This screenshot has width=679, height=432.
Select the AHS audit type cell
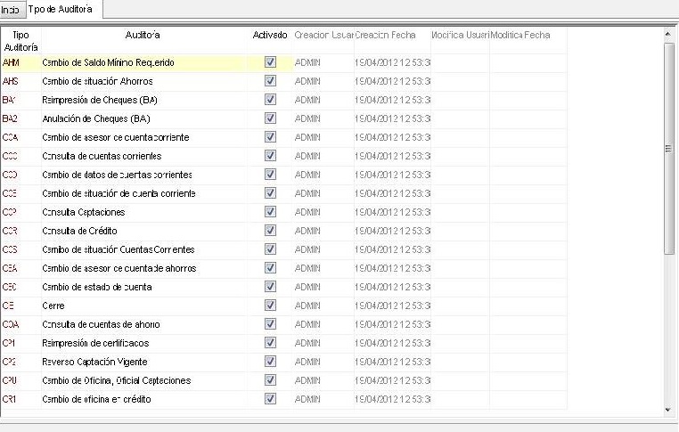(x=20, y=81)
